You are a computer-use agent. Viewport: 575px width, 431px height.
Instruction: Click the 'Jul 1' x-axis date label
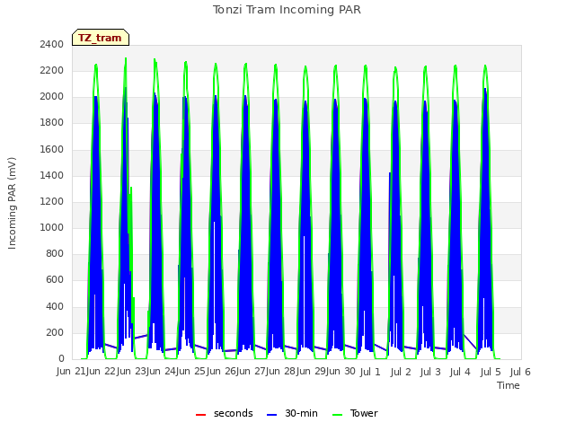pos(370,372)
